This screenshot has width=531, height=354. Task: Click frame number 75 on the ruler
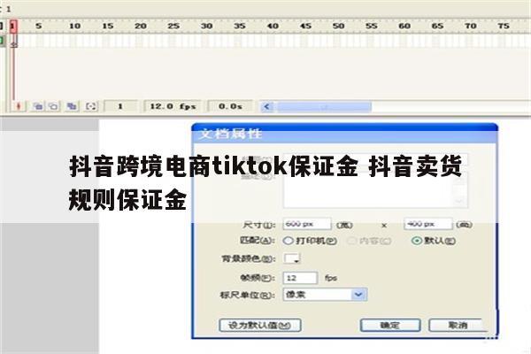504,26
